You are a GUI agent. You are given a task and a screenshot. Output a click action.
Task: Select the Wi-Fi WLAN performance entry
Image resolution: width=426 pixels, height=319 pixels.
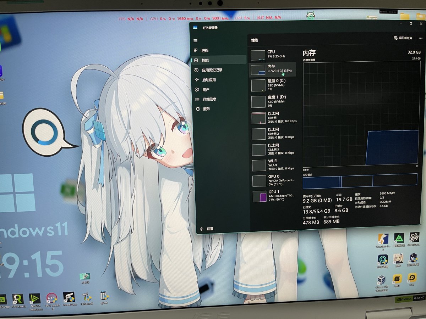click(273, 165)
